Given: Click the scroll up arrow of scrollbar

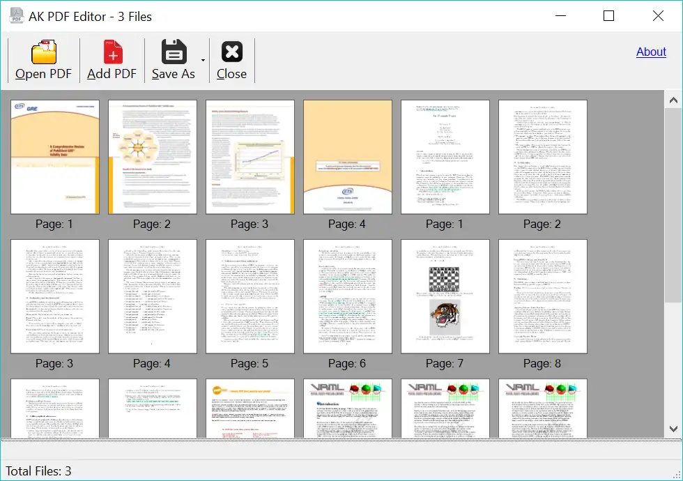Looking at the screenshot, I should tap(673, 100).
